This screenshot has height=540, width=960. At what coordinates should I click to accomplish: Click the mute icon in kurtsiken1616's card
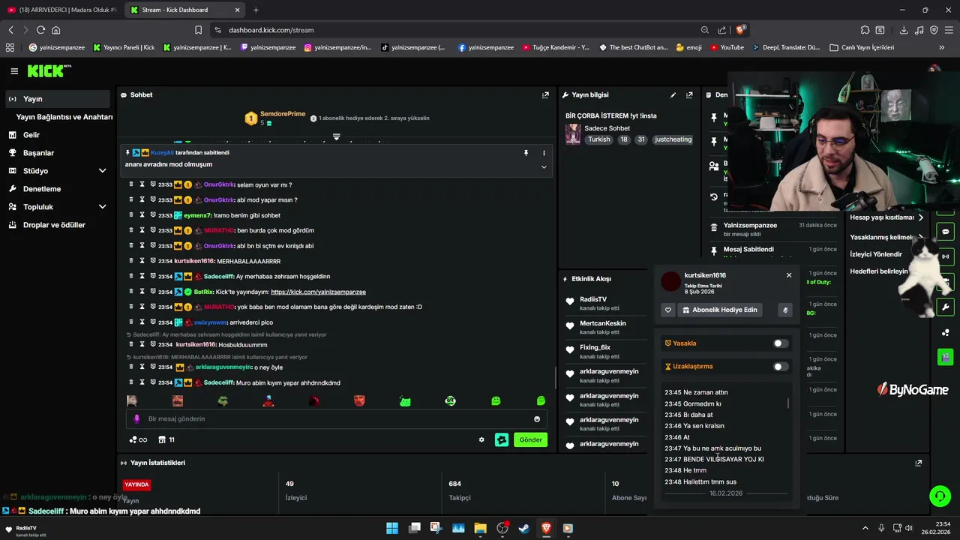pyautogui.click(x=785, y=310)
